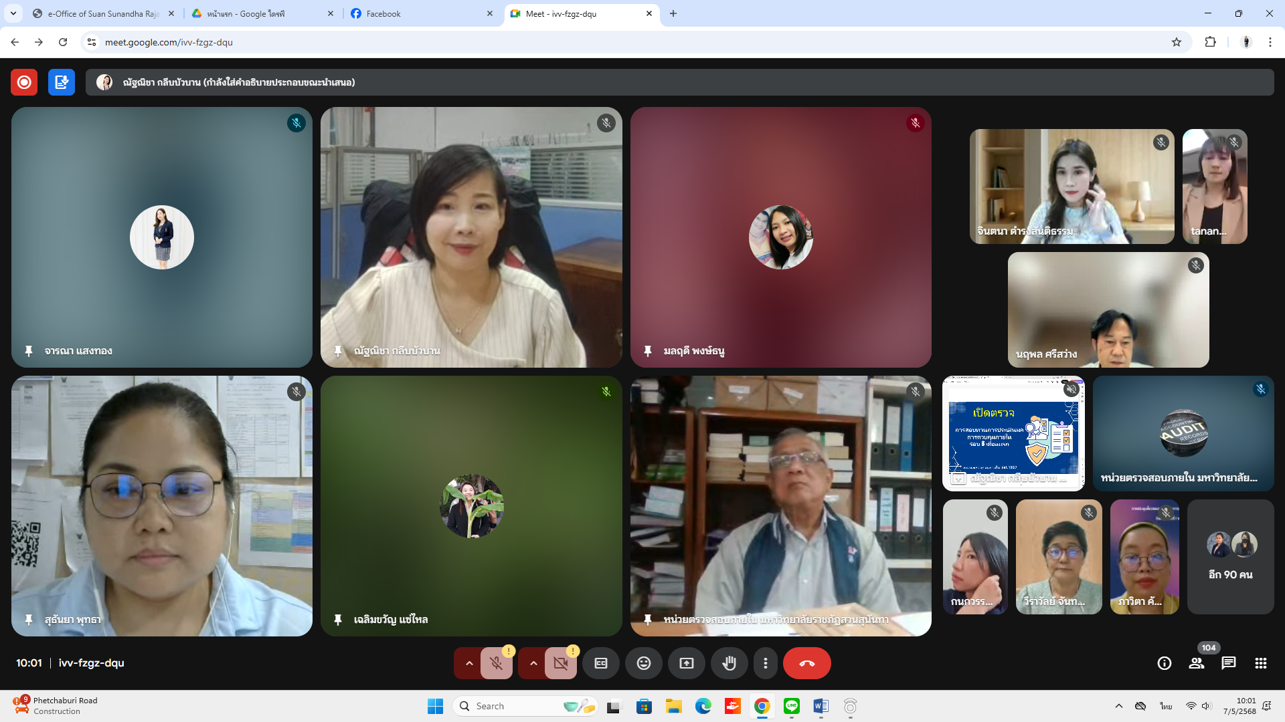
Task: Show the participants people panel
Action: point(1196,663)
